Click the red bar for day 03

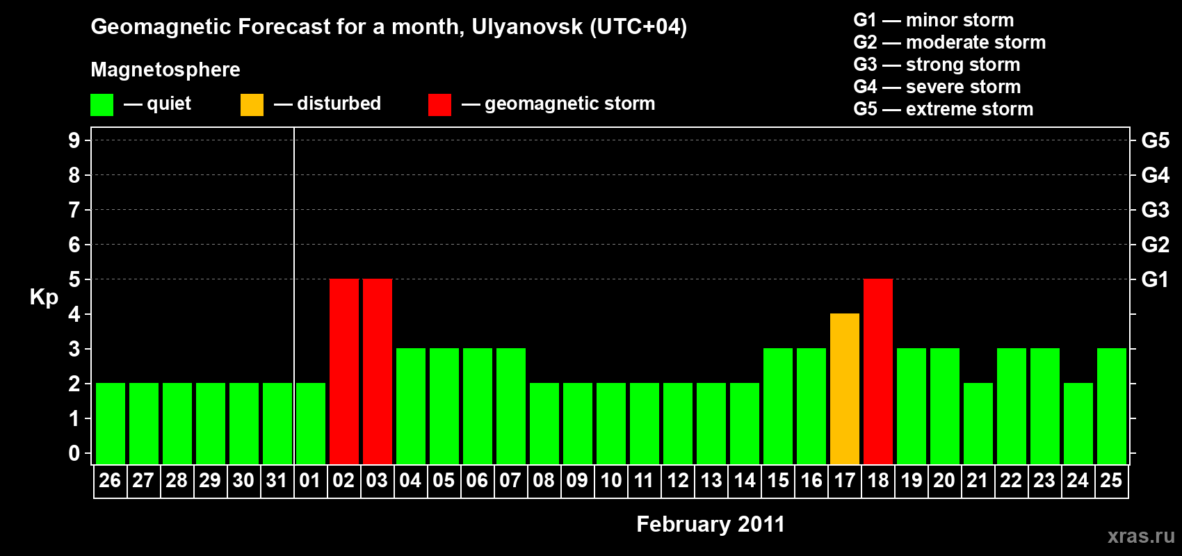pos(378,371)
